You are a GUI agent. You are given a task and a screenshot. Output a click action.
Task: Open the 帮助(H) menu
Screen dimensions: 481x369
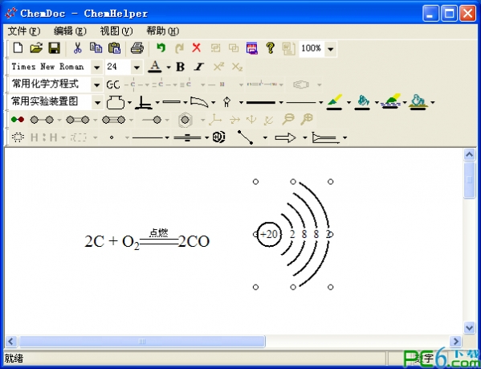pos(163,31)
